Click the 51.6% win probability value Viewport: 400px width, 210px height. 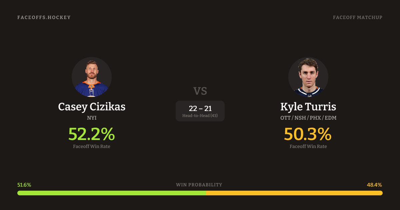click(x=24, y=185)
